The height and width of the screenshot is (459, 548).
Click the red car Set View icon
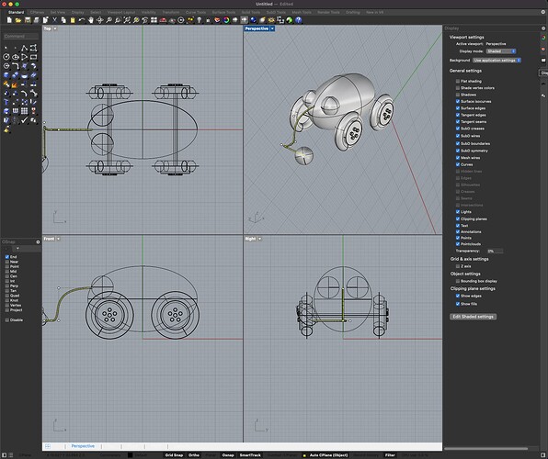(x=163, y=20)
